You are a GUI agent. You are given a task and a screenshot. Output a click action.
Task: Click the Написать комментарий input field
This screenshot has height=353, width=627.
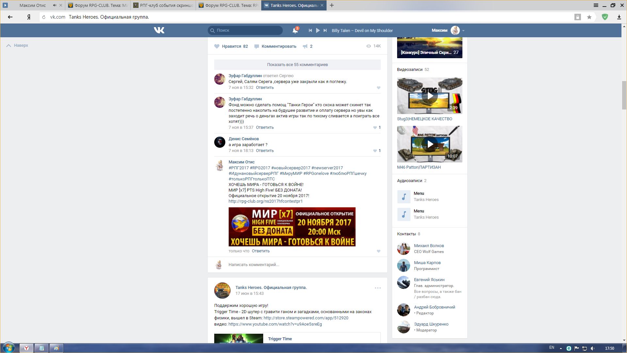point(300,264)
